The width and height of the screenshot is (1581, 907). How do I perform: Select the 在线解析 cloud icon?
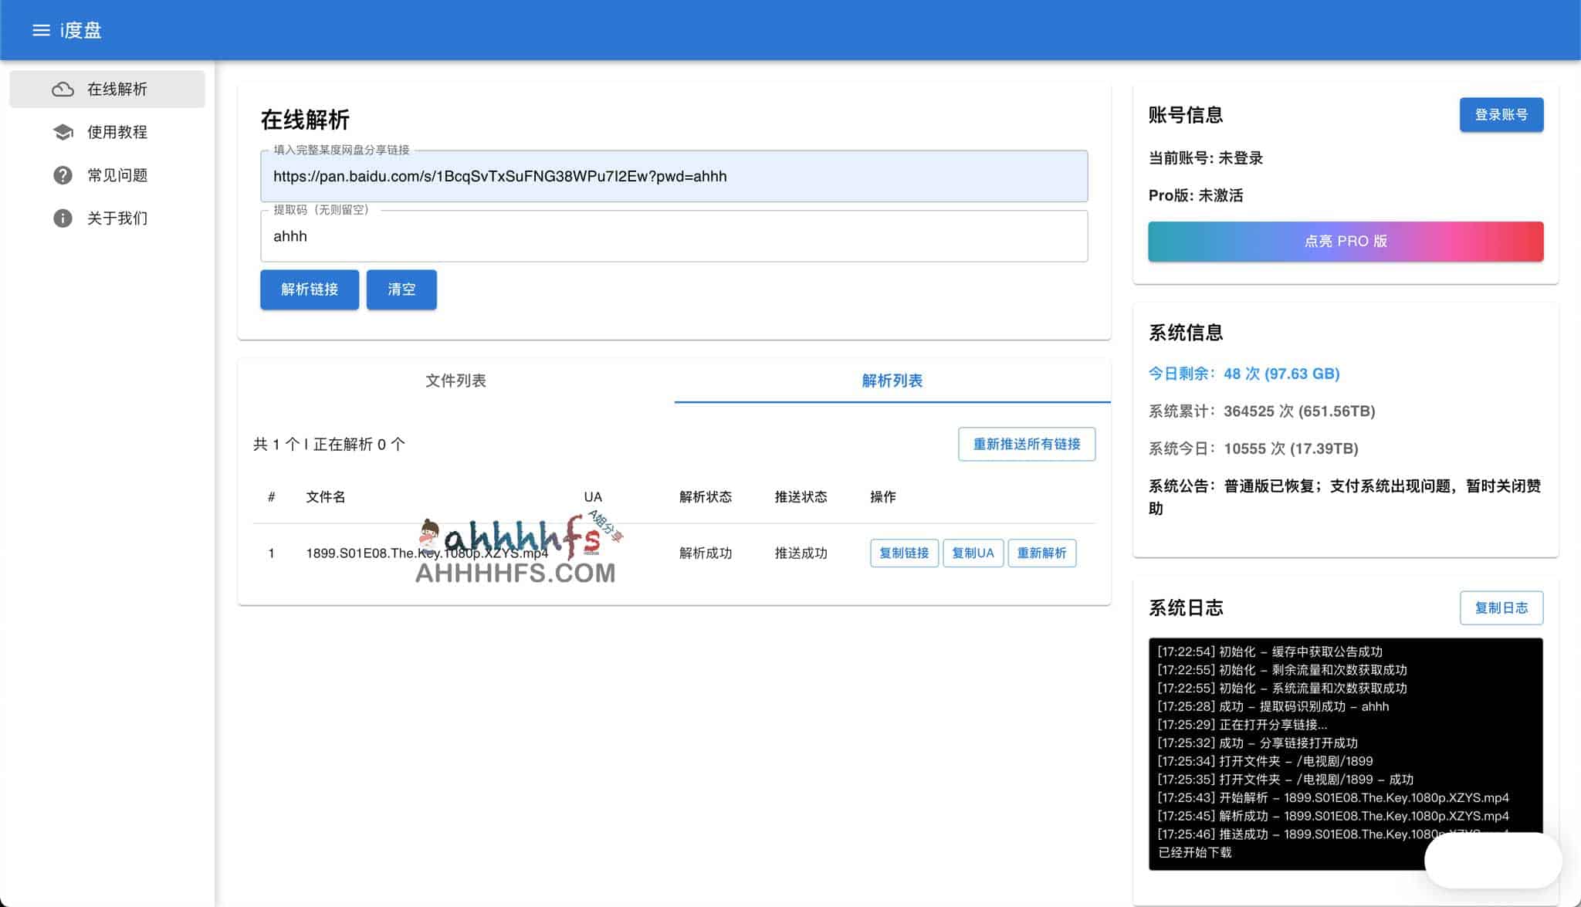pyautogui.click(x=63, y=89)
